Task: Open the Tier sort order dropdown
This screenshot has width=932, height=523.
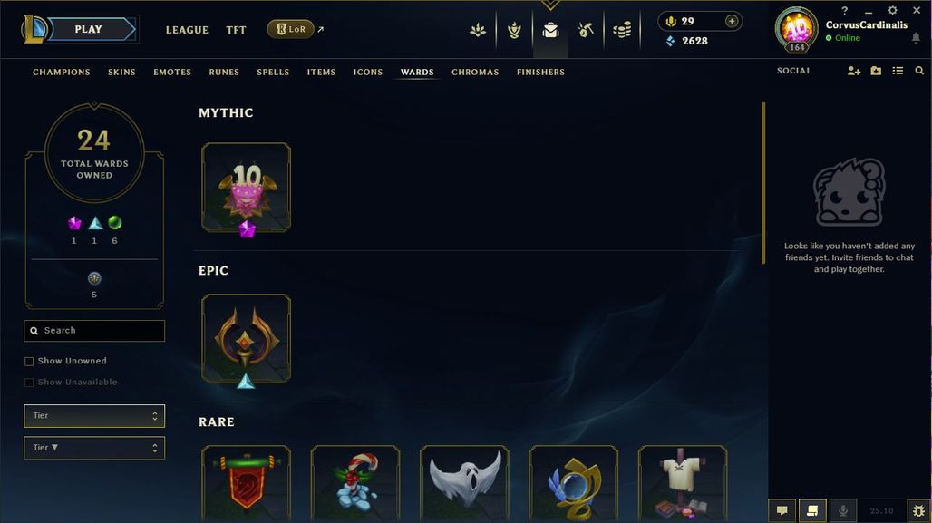Action: 94,448
